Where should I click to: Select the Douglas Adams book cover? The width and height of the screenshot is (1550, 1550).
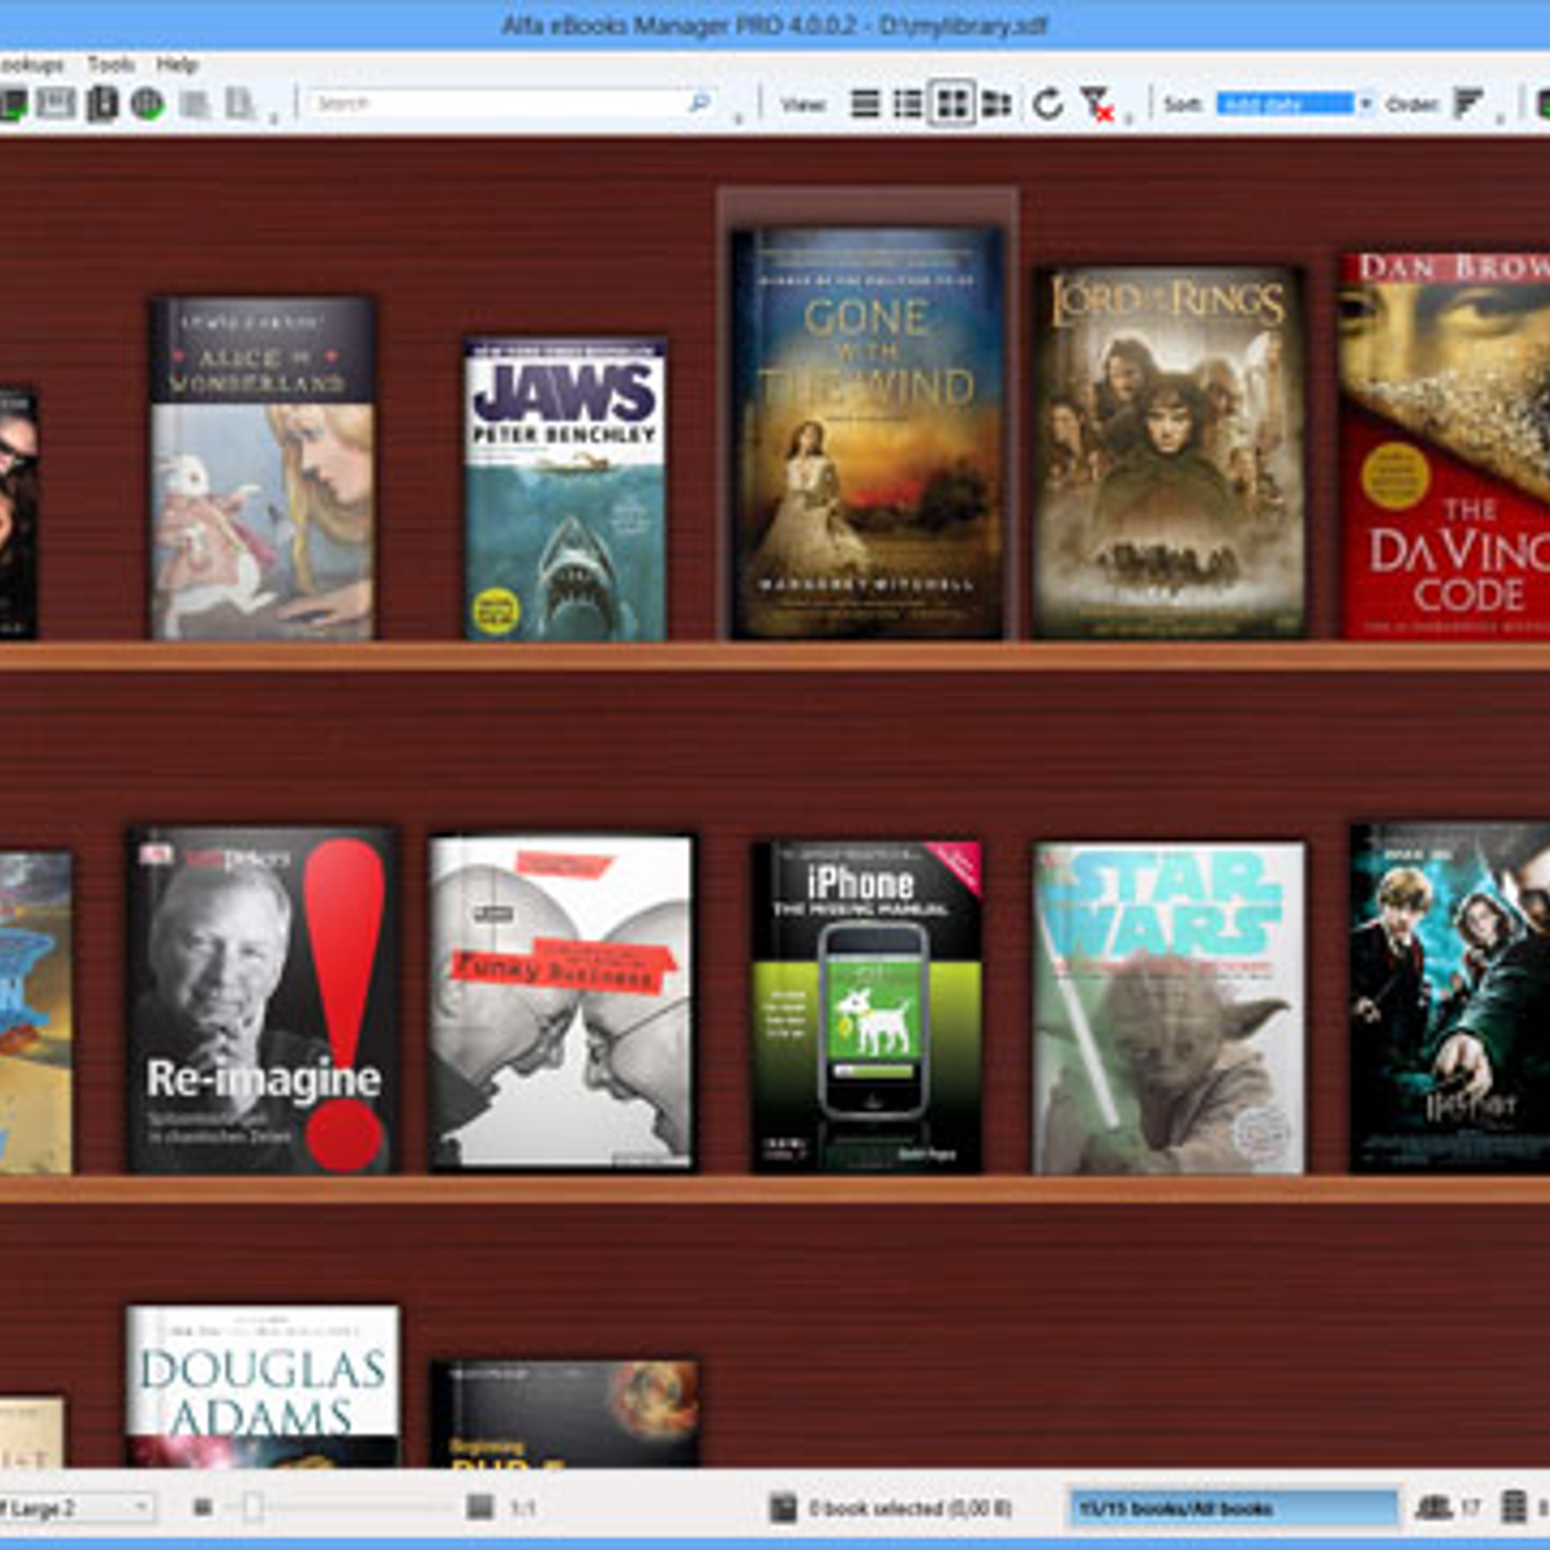pyautogui.click(x=263, y=1386)
